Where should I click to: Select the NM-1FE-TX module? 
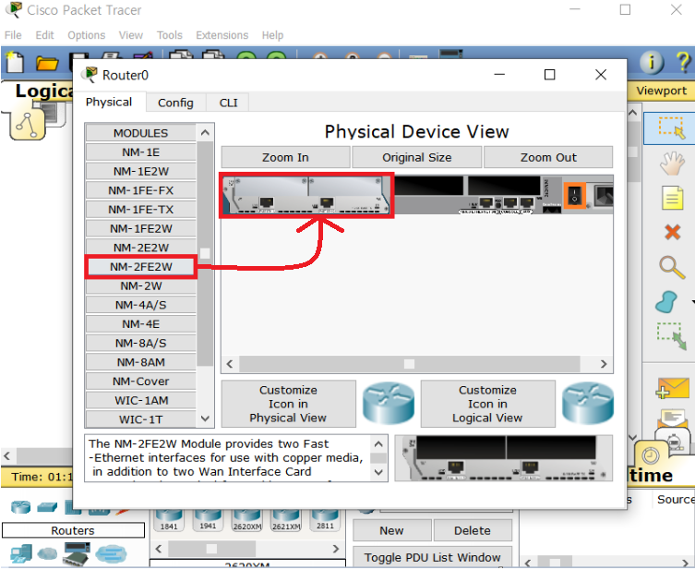tap(141, 210)
